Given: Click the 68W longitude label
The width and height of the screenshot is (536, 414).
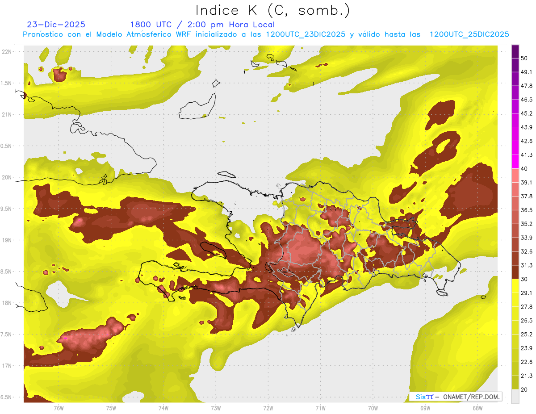Looking at the screenshot, I should coord(477,408).
